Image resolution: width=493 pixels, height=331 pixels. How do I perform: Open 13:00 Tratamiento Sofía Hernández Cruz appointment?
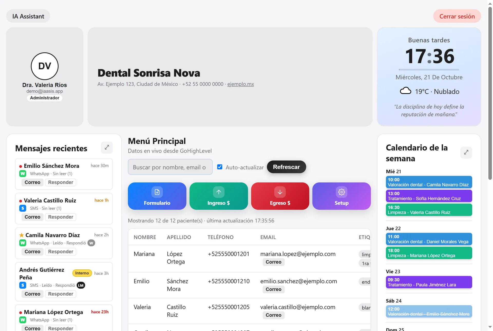point(429,196)
